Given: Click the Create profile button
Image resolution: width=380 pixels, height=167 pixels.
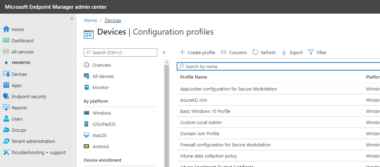Looking at the screenshot, I should (197, 52).
